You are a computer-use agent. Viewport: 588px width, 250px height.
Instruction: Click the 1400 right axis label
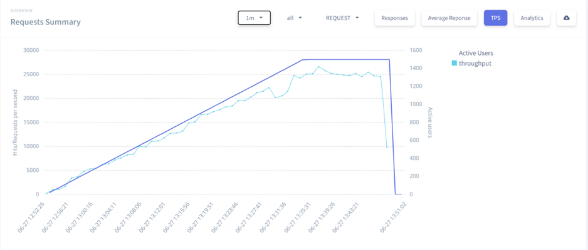[x=415, y=68]
